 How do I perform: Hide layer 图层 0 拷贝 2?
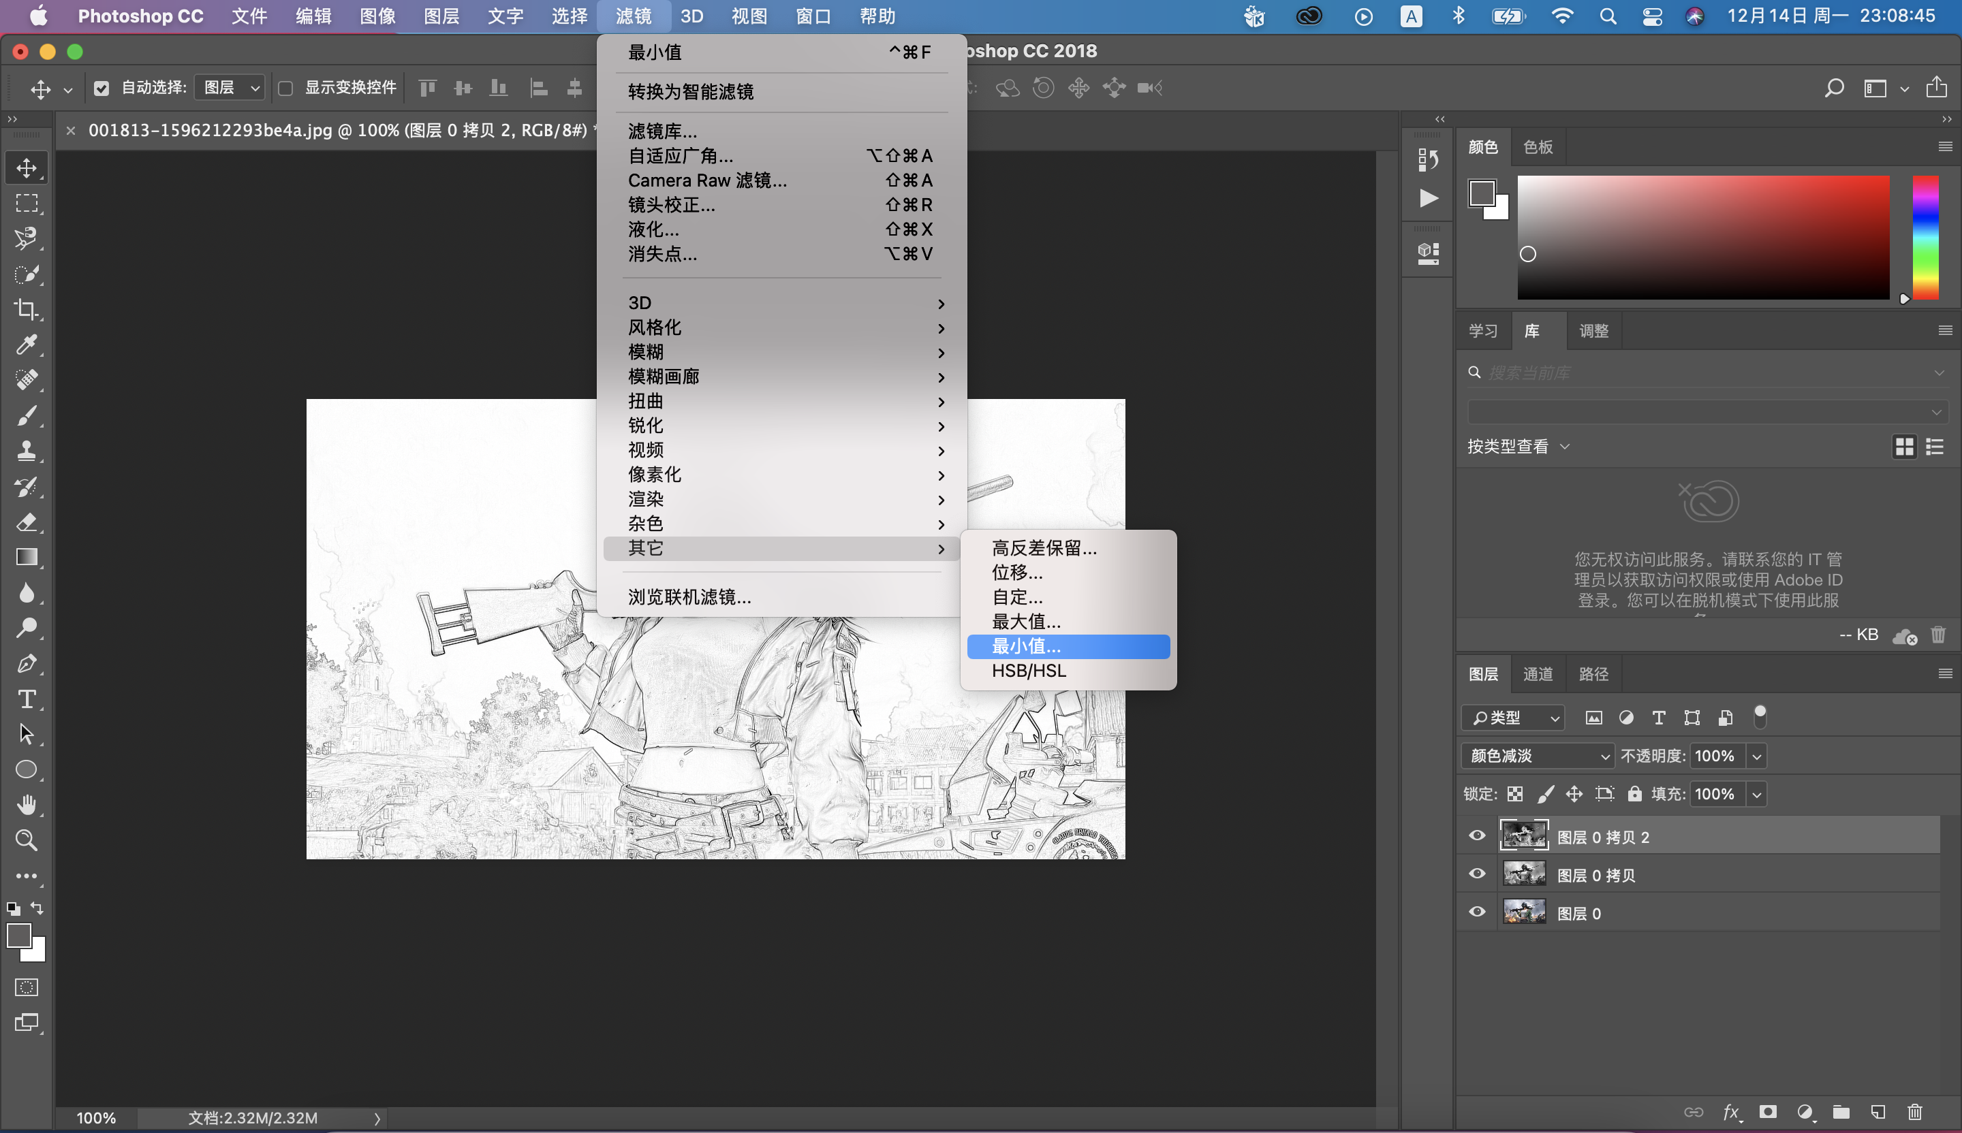(1477, 835)
